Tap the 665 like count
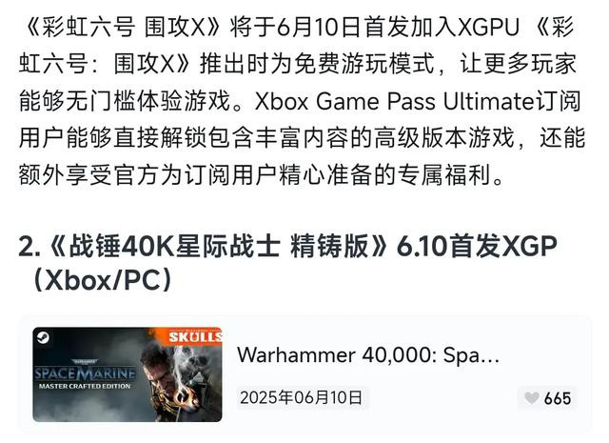 tap(558, 398)
